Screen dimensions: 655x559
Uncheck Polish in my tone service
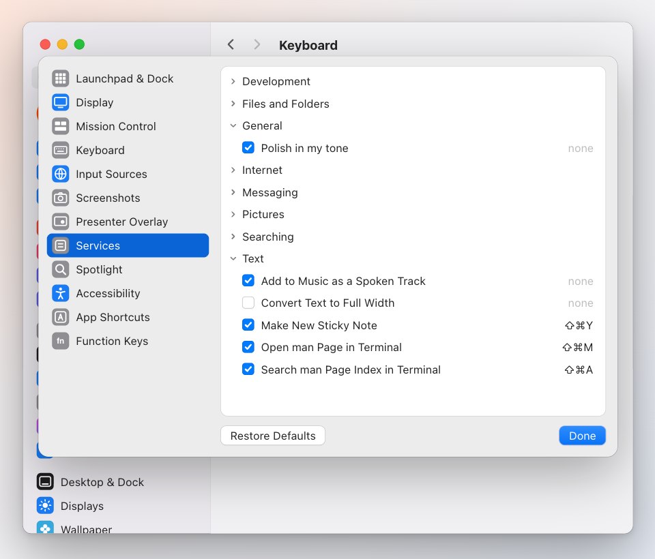[x=248, y=147]
